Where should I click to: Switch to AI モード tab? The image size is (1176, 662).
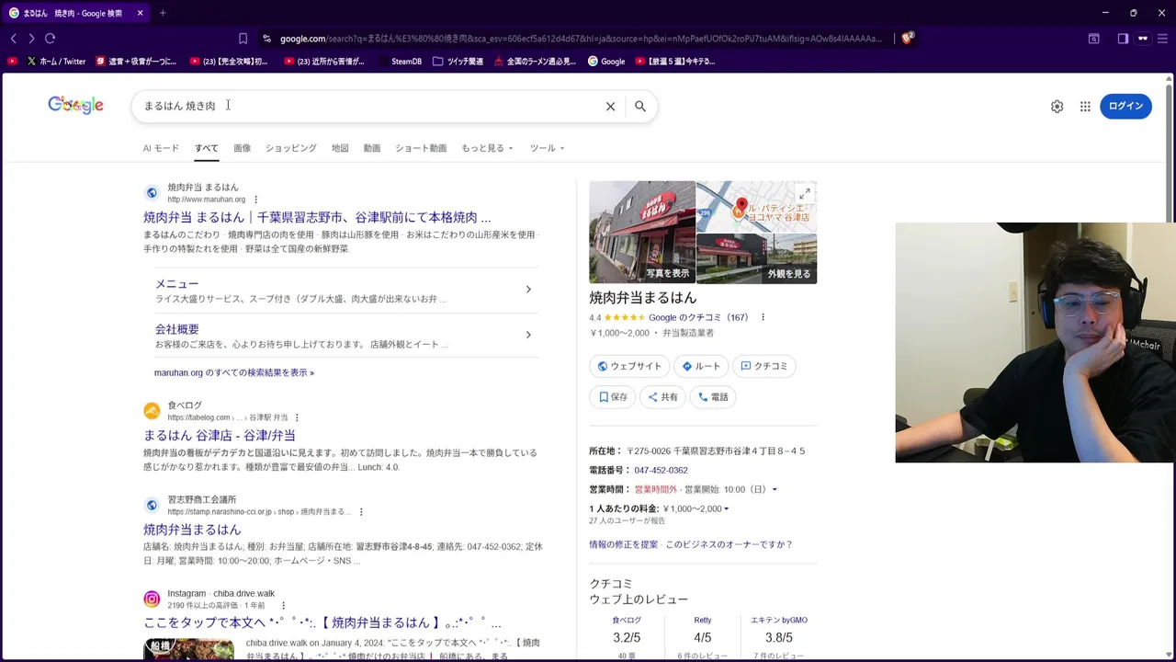161,148
